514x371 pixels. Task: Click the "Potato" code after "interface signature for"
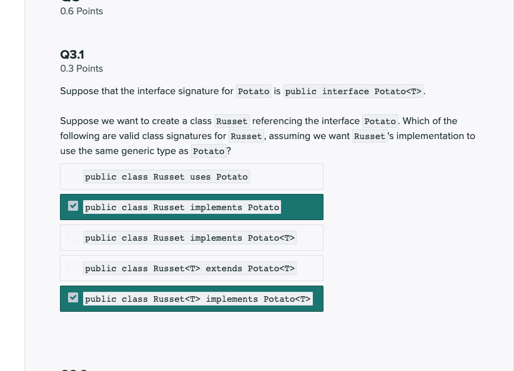pos(254,92)
